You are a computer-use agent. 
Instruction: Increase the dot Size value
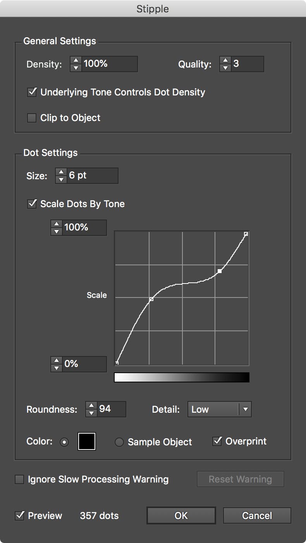pos(61,173)
